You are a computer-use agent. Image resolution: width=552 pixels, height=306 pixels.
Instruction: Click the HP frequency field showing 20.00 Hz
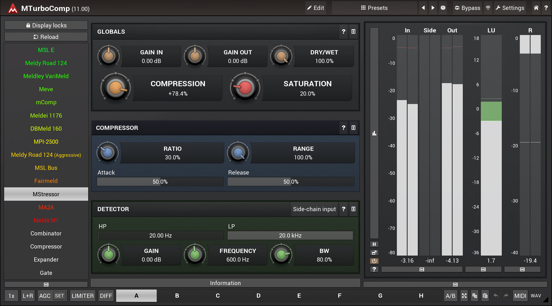tap(160, 235)
